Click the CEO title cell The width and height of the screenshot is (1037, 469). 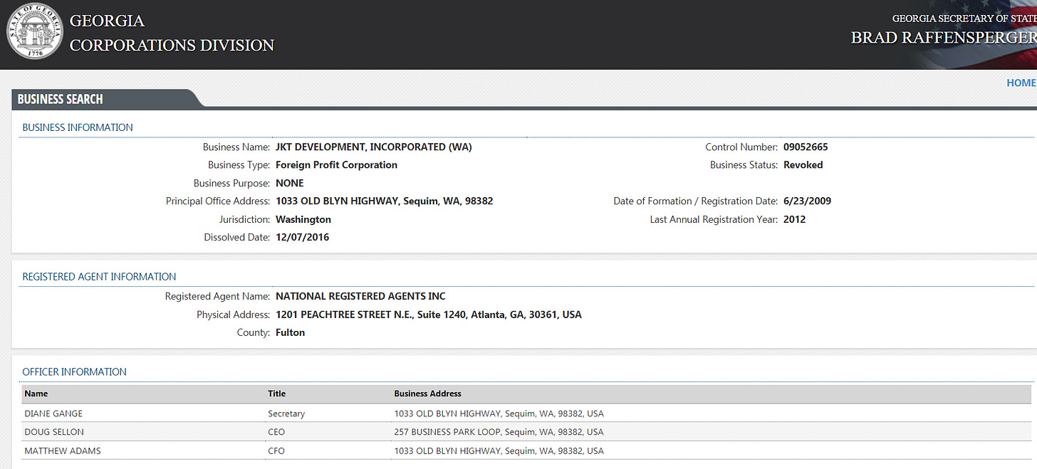[276, 432]
